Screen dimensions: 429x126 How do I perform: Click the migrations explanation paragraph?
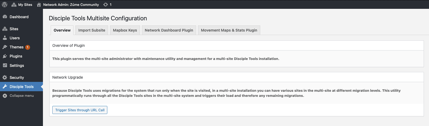click(x=227, y=93)
